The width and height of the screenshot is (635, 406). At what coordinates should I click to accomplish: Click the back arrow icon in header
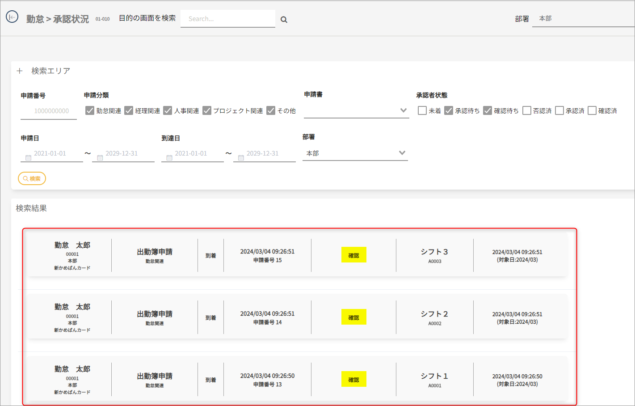tap(12, 17)
